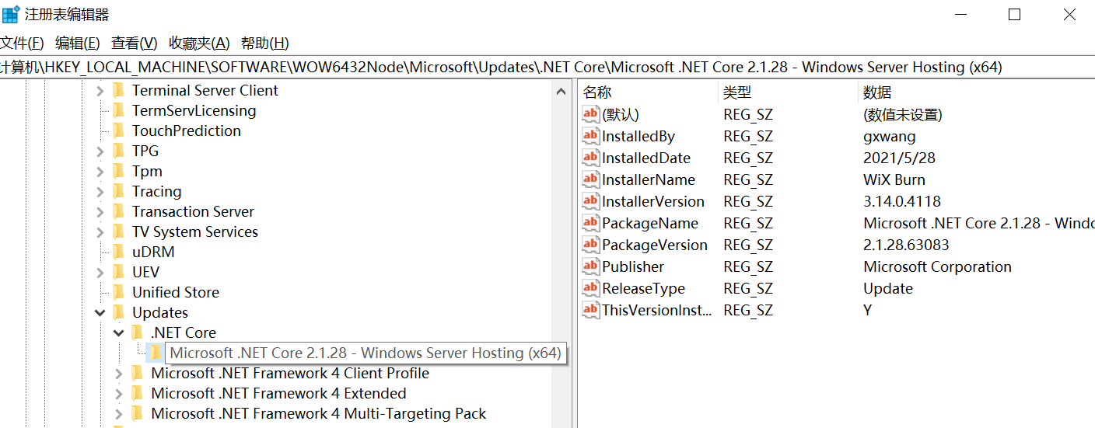Click the registry path address bar
The image size is (1095, 428).
tap(547, 68)
